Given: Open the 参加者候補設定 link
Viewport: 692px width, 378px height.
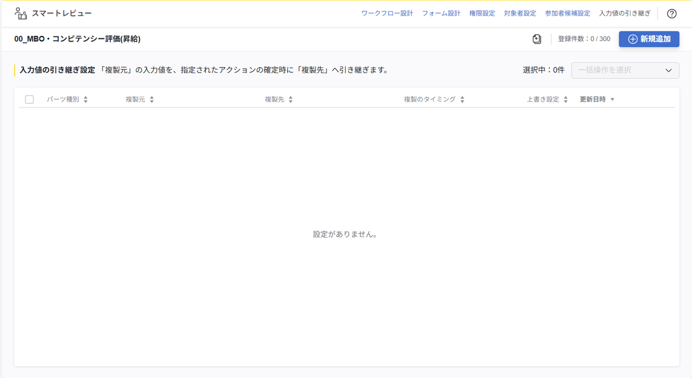Looking at the screenshot, I should click(568, 13).
